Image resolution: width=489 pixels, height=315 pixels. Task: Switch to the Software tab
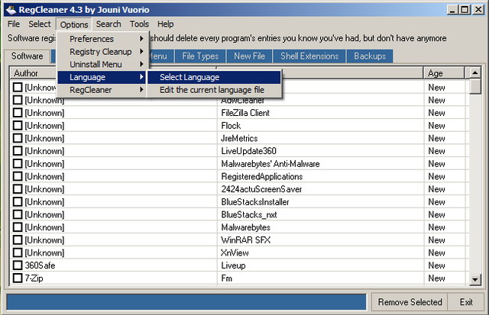(28, 56)
